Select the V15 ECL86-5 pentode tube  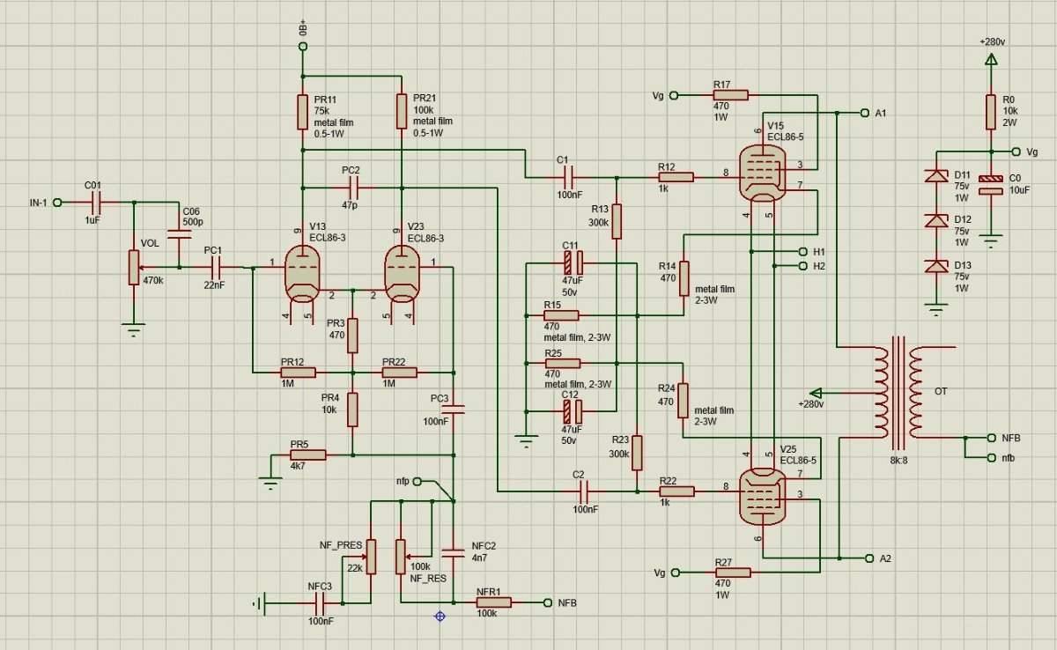click(x=758, y=174)
